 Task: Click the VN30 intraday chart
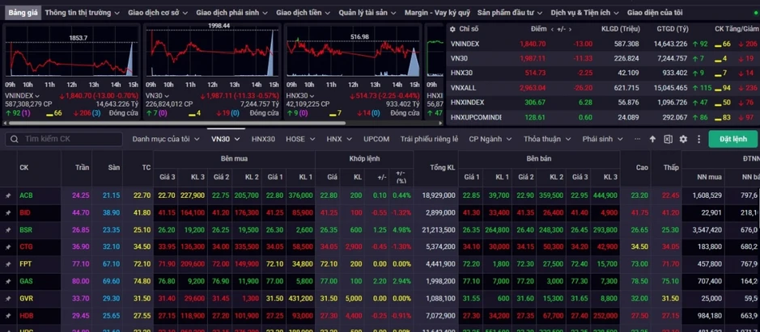pyautogui.click(x=212, y=53)
